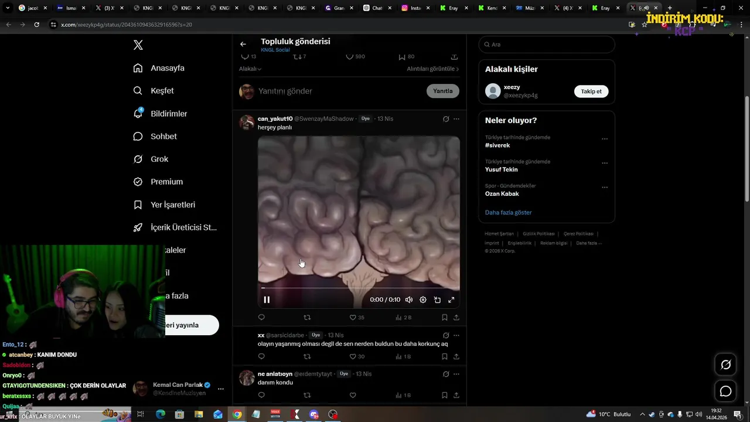Like the main post with 590 likes

click(350, 56)
